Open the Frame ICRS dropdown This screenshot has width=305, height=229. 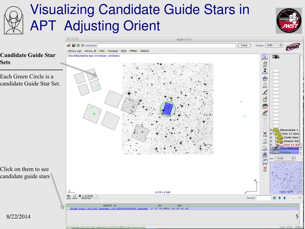click(274, 45)
